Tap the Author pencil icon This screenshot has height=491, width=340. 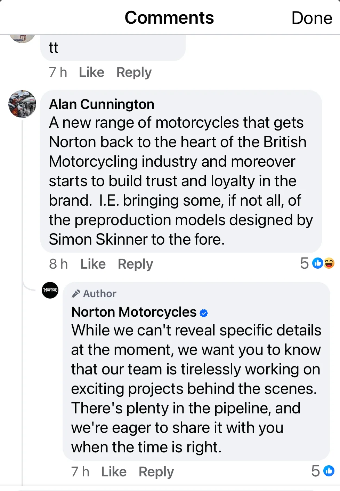click(75, 294)
